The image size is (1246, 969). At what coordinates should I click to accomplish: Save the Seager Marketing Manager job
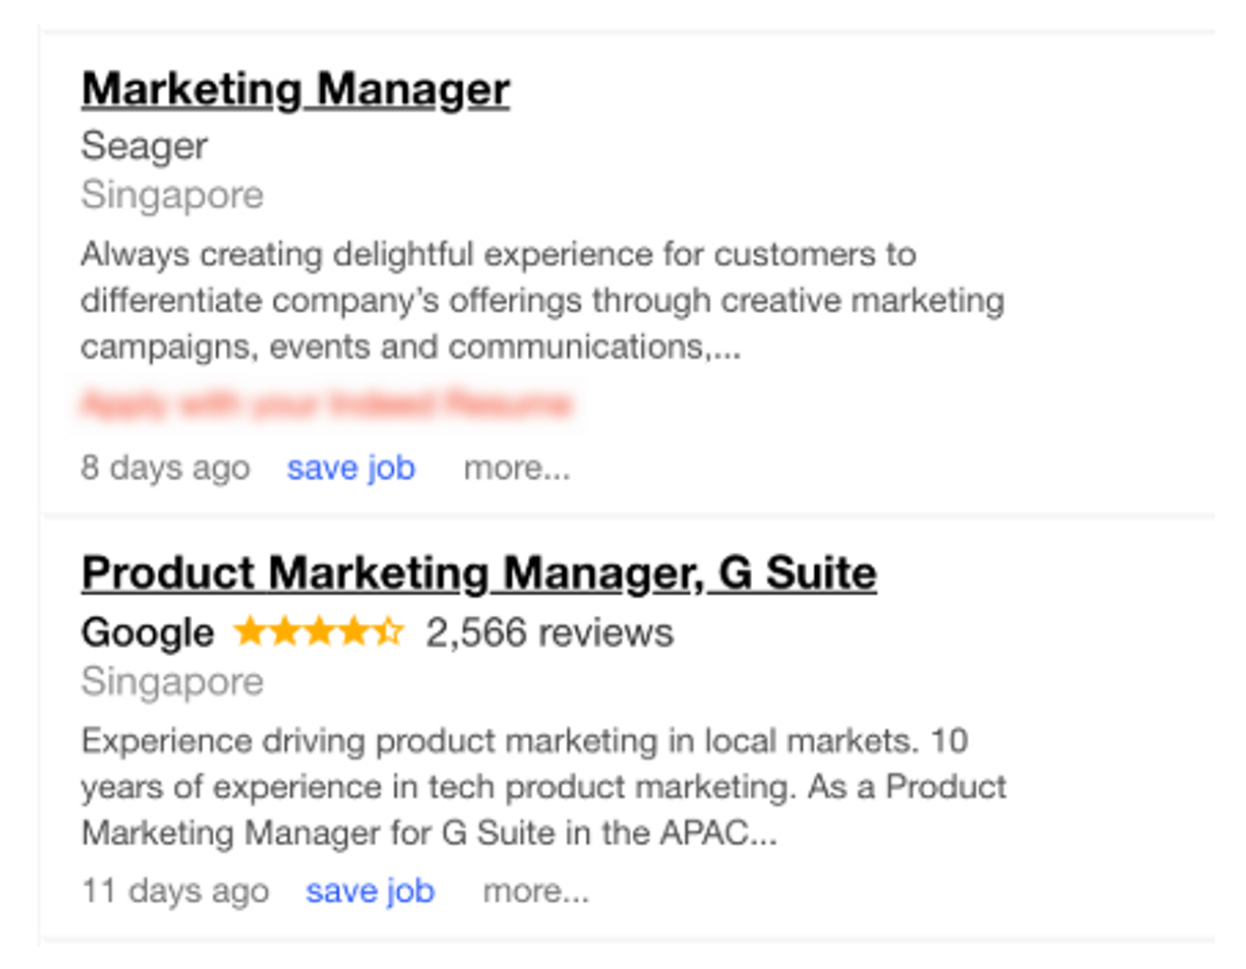click(x=350, y=468)
